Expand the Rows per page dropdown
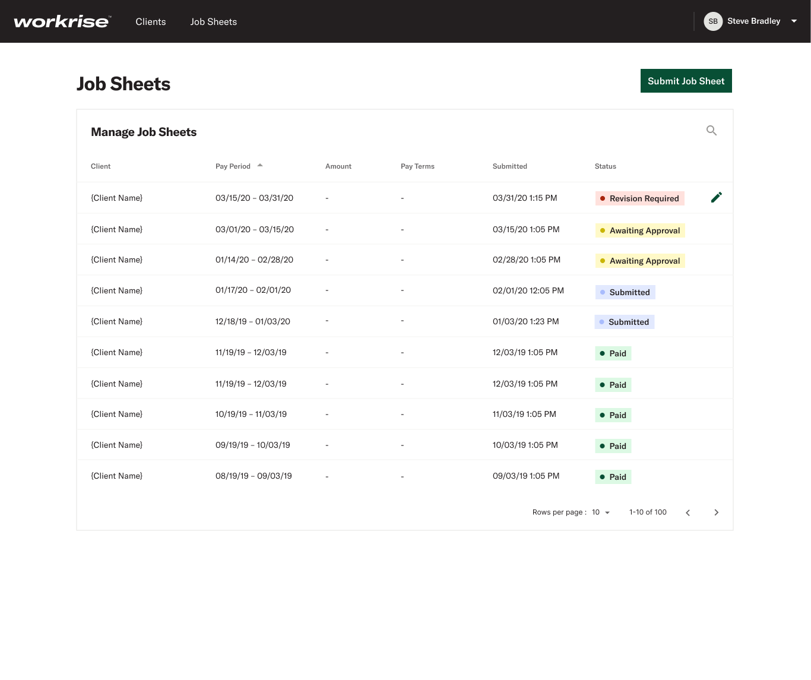This screenshot has height=680, width=811. tap(601, 513)
